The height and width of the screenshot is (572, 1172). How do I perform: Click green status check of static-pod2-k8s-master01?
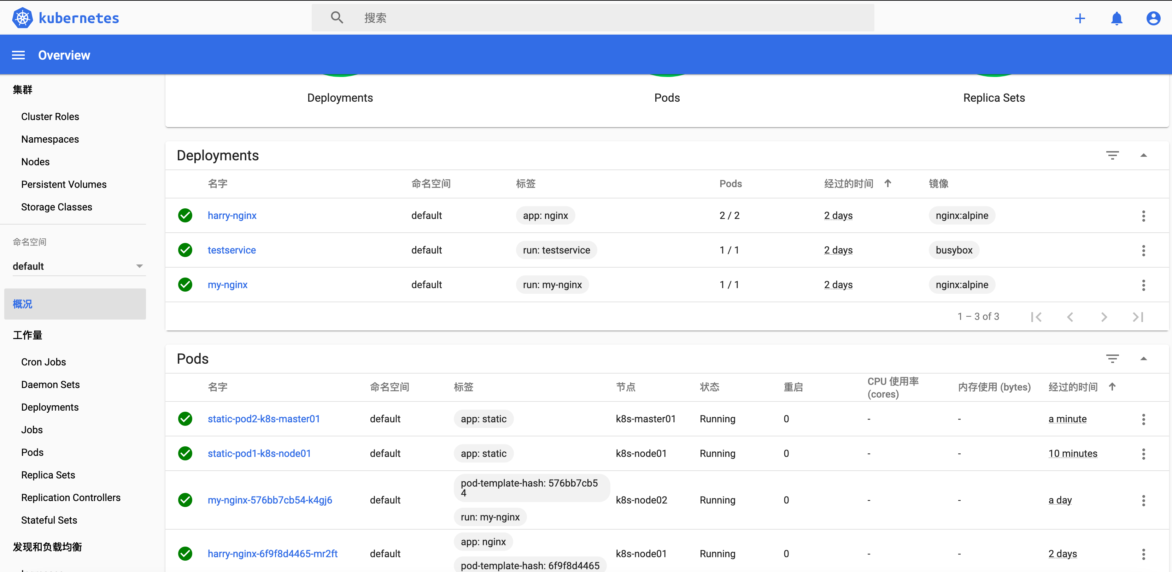coord(185,419)
